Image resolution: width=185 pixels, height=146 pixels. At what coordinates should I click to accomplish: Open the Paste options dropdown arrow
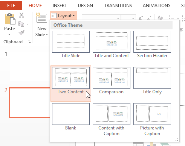(x=9, y=34)
